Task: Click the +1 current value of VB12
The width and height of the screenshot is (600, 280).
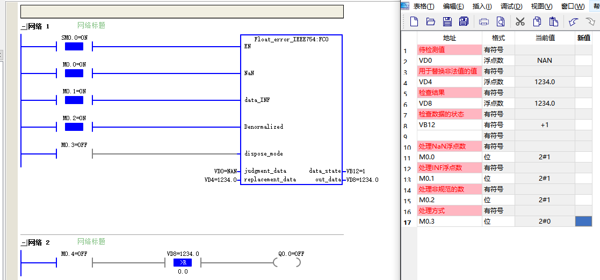Action: click(x=545, y=125)
